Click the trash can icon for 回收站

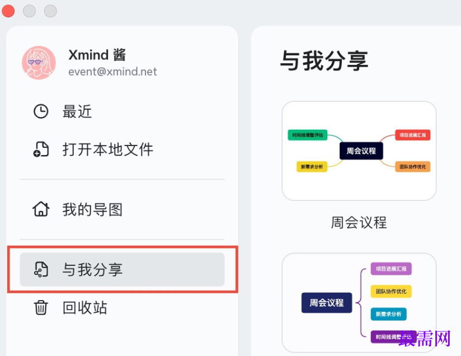tap(41, 307)
